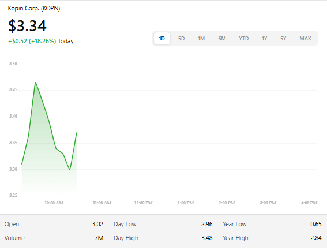Click the Day Low label
The width and height of the screenshot is (327, 250).
tap(125, 224)
